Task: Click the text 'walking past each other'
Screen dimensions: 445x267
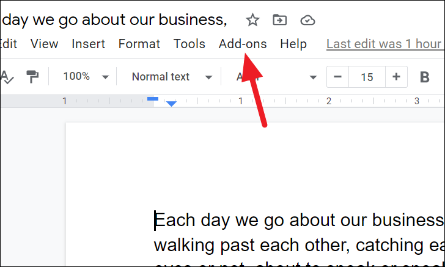Action: [251, 245]
